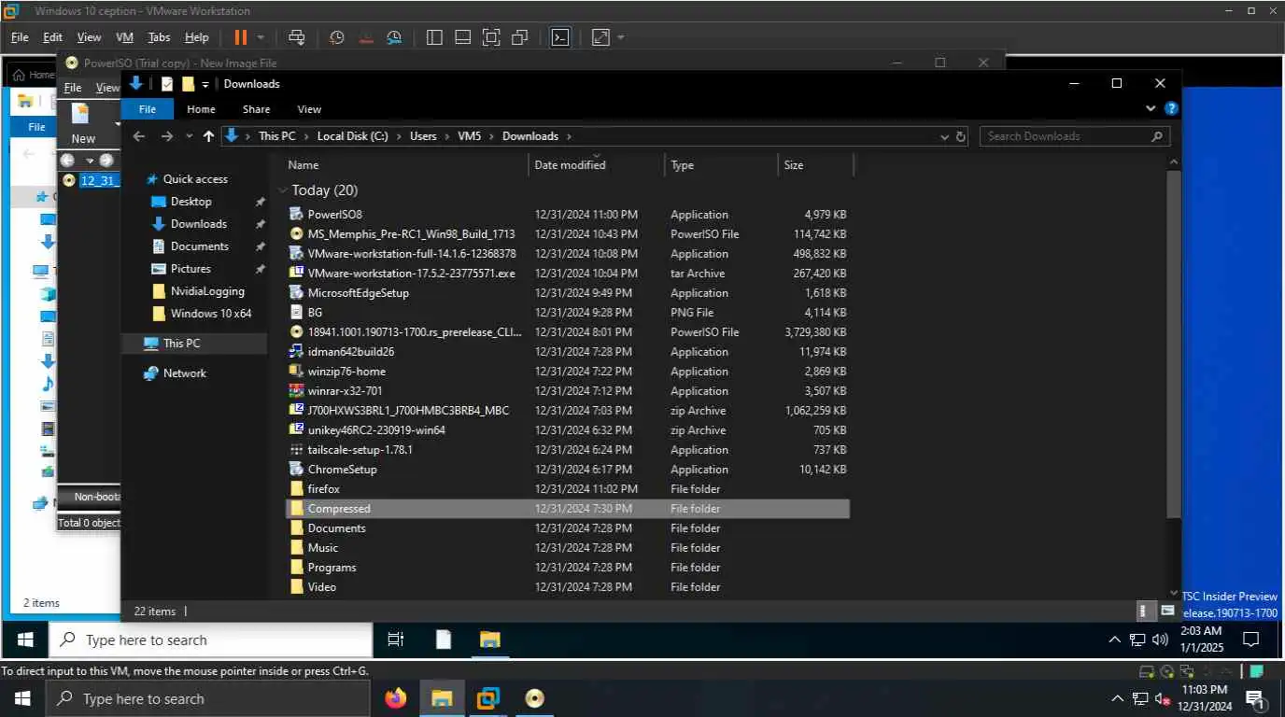Click the CD/DVD device icon in VMware status bar

point(1166,671)
